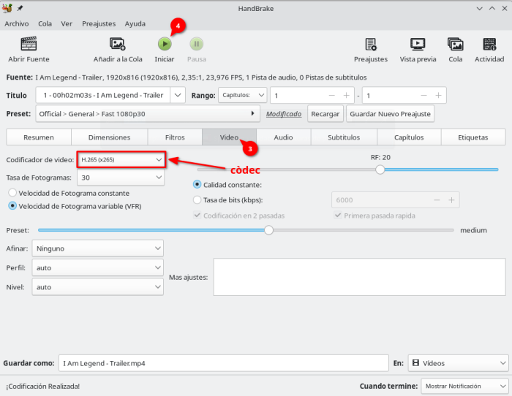Switch to the Resumen tab
Viewport: 512px width, 396px height.
[39, 137]
